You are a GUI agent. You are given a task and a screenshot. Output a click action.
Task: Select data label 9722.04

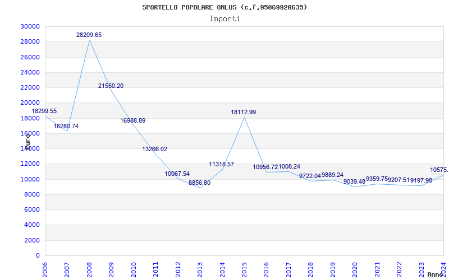[x=310, y=176]
